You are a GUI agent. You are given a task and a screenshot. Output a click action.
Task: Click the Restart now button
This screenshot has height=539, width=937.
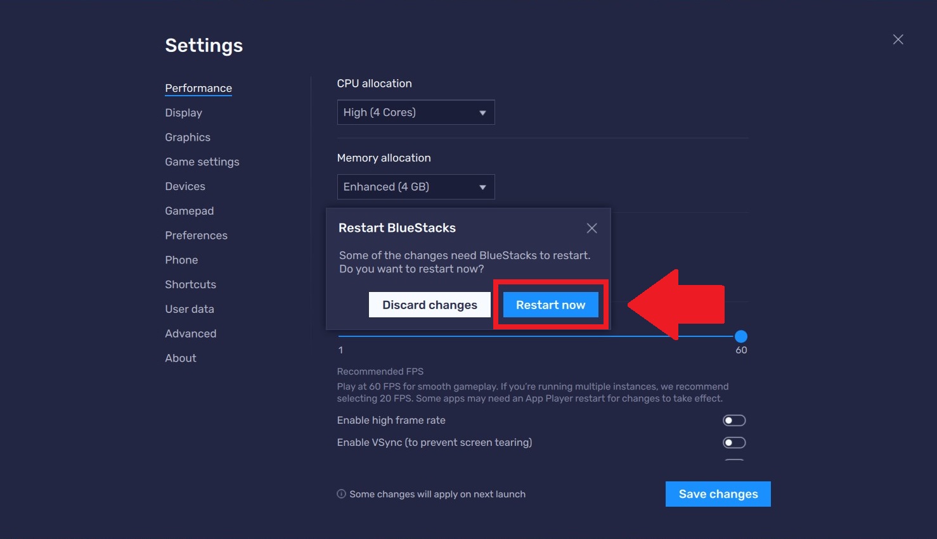[550, 305]
